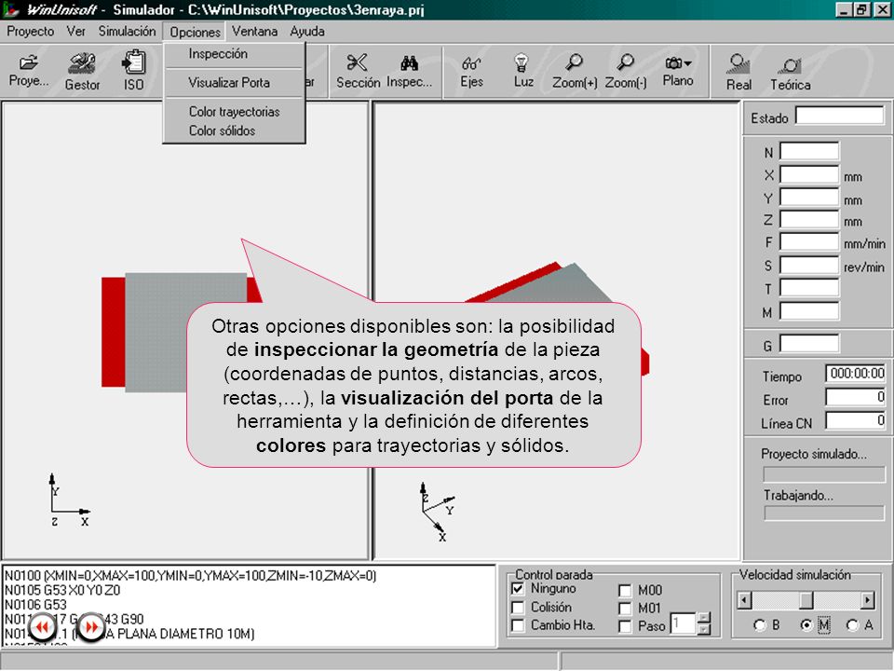This screenshot has height=671, width=894.
Task: Click the Línea CN field
Action: click(x=855, y=421)
